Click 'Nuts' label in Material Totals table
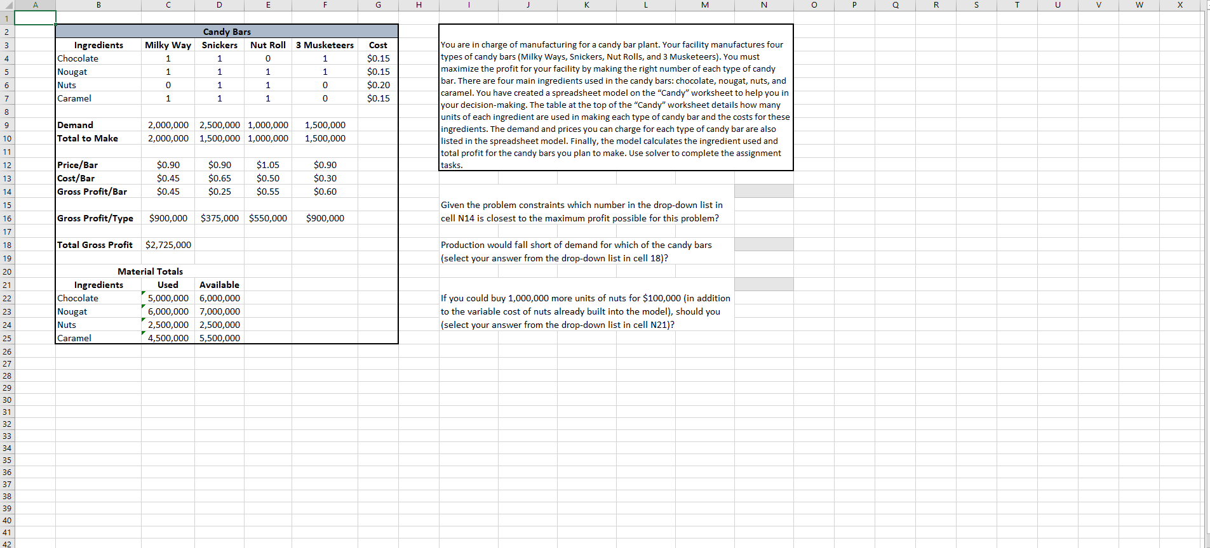Image resolution: width=1210 pixels, height=548 pixels. click(66, 325)
